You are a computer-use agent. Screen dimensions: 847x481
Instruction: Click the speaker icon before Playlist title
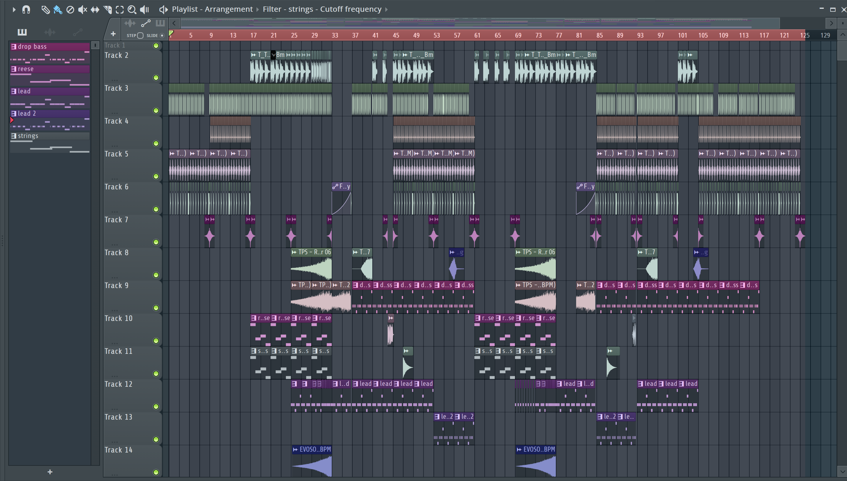point(164,10)
